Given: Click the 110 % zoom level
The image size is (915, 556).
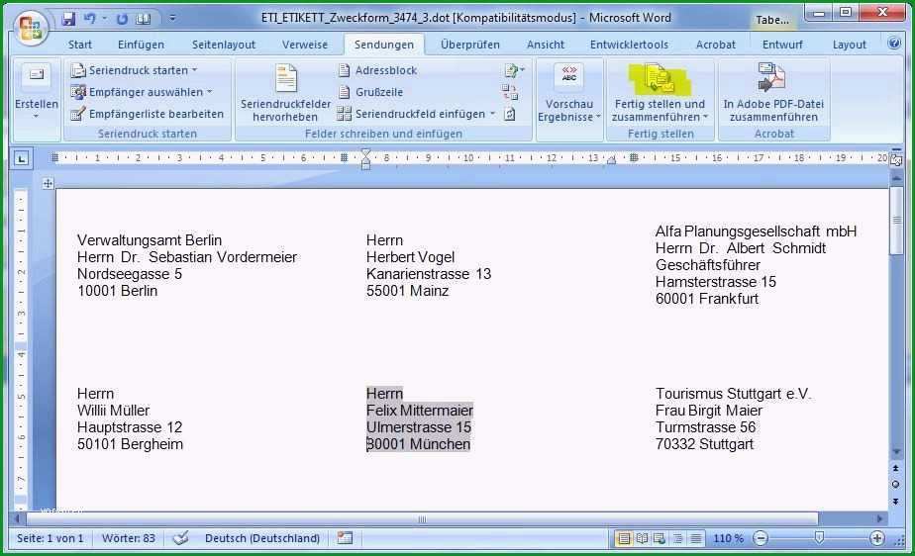Looking at the screenshot, I should (x=728, y=538).
